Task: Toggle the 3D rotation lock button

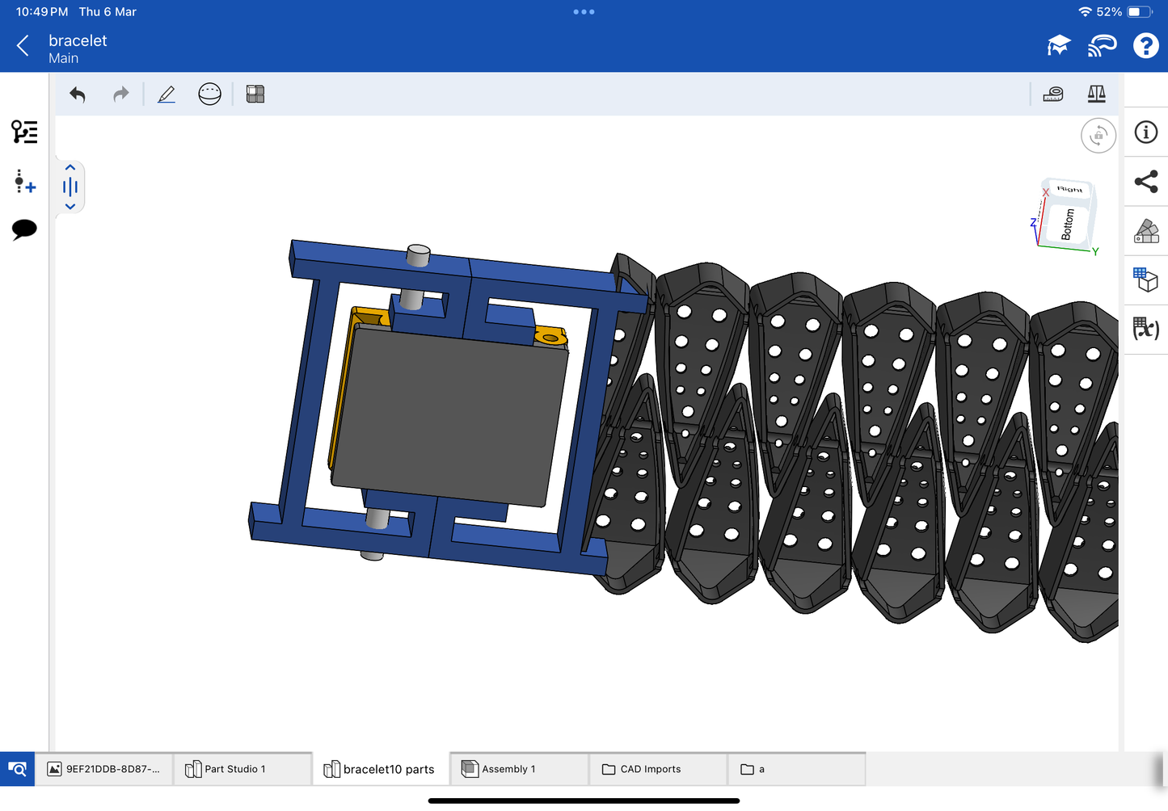Action: click(x=1098, y=136)
